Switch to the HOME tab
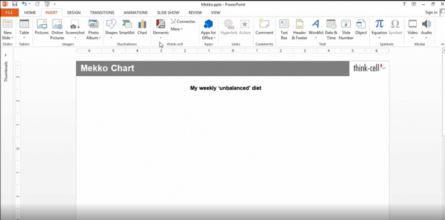Viewport: 445px width, 220px height. (30, 12)
